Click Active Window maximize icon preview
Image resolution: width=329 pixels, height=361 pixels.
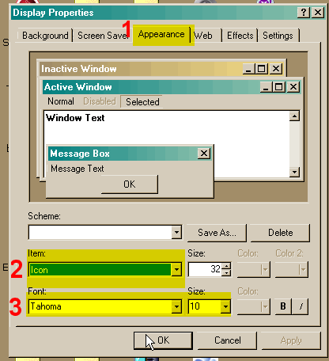coord(278,87)
